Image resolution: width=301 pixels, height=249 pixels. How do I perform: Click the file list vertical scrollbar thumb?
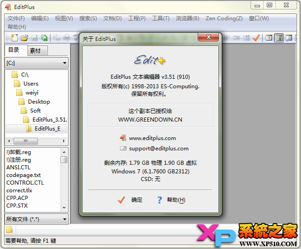coord(64,160)
